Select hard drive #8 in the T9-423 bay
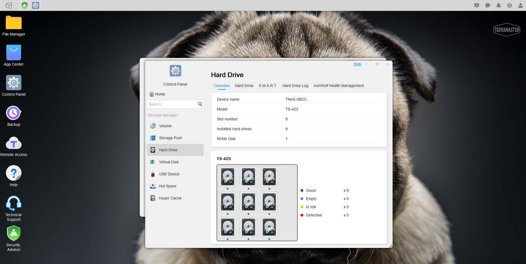The width and height of the screenshot is (526, 264). tap(249, 227)
